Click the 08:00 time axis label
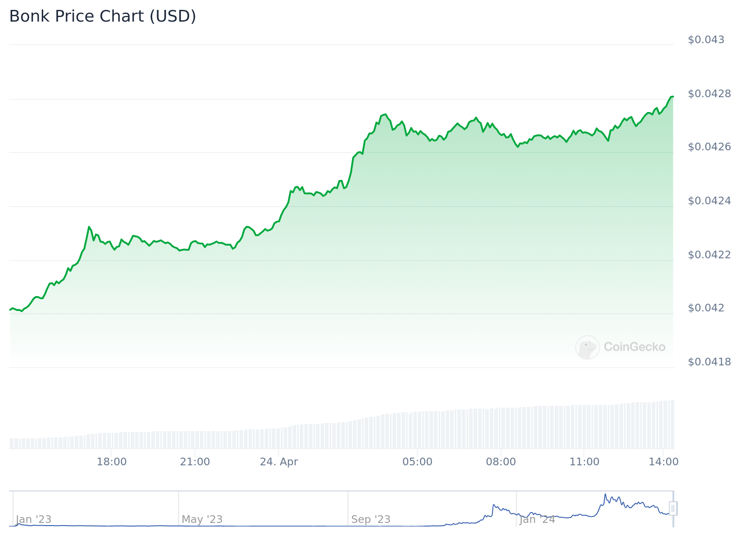 click(x=501, y=462)
